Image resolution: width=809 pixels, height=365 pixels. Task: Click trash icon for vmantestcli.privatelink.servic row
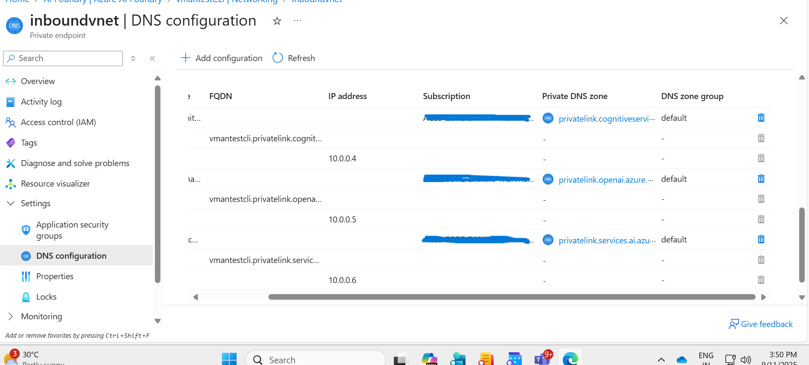(x=761, y=260)
